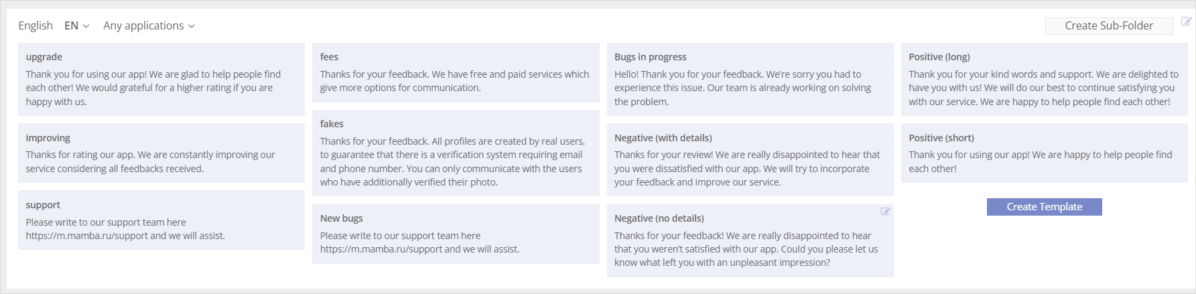
Task: Click the English folder label
Action: (36, 25)
